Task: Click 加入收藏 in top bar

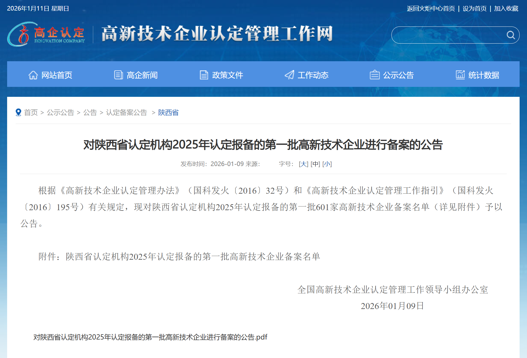Action: (x=506, y=9)
